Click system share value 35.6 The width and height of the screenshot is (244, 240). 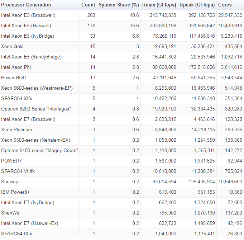click(x=134, y=26)
